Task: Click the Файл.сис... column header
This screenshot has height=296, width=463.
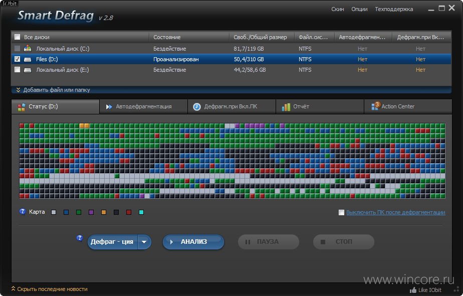Action: tap(314, 37)
